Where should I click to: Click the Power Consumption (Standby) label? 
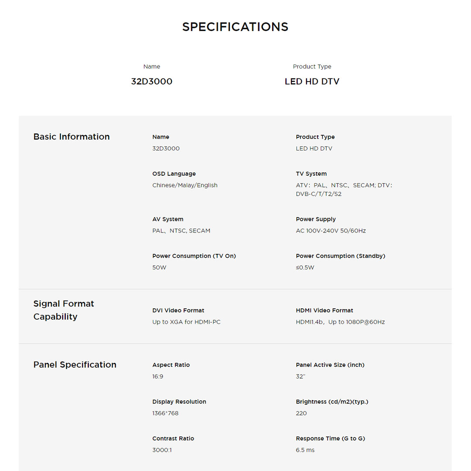pyautogui.click(x=341, y=256)
